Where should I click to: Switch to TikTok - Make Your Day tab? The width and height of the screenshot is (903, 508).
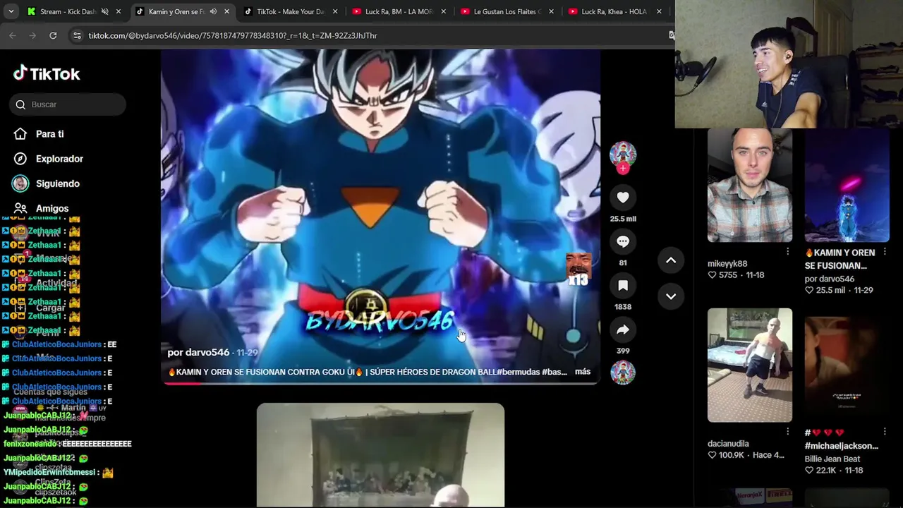[x=290, y=11]
